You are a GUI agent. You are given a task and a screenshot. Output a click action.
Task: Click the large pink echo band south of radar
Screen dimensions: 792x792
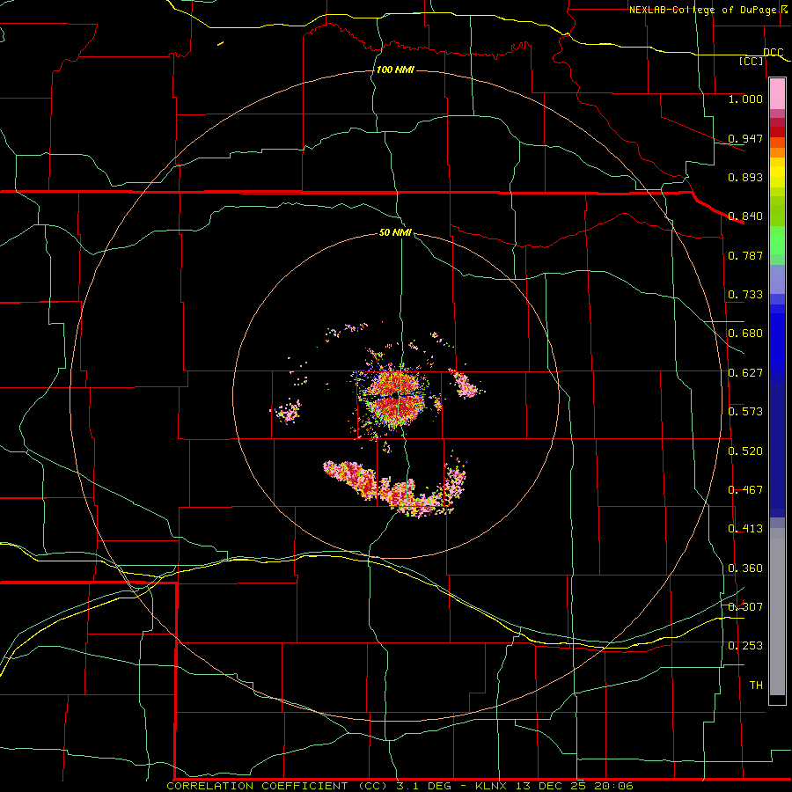394,488
